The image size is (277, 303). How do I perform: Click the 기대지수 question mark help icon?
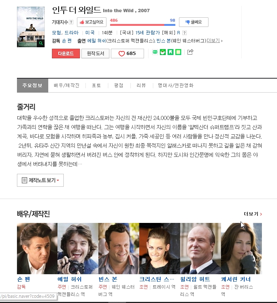tap(71, 22)
